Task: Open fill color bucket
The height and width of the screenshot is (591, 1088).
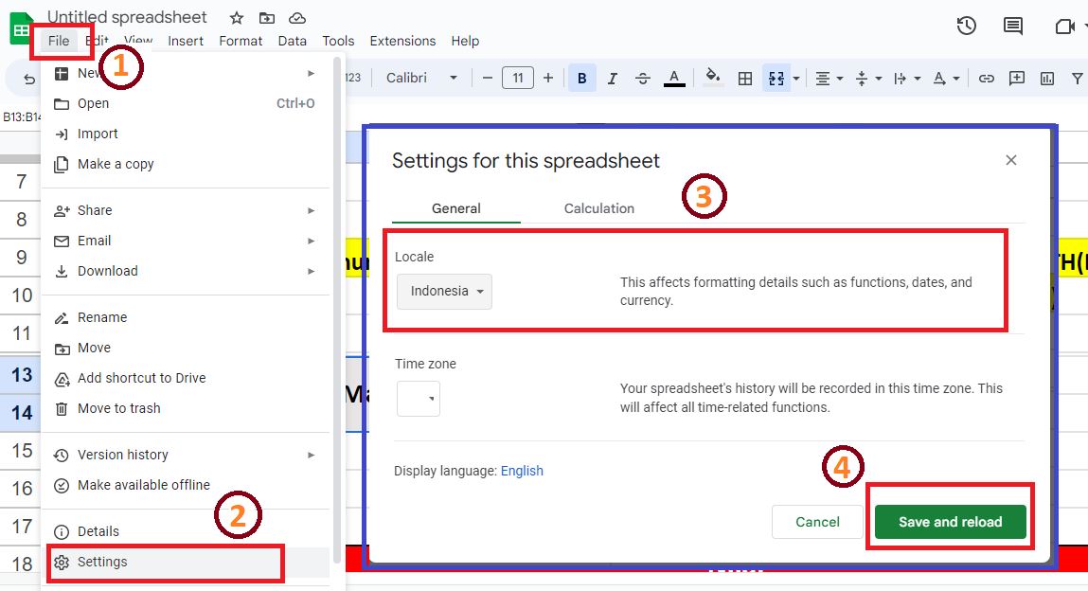Action: [x=713, y=77]
